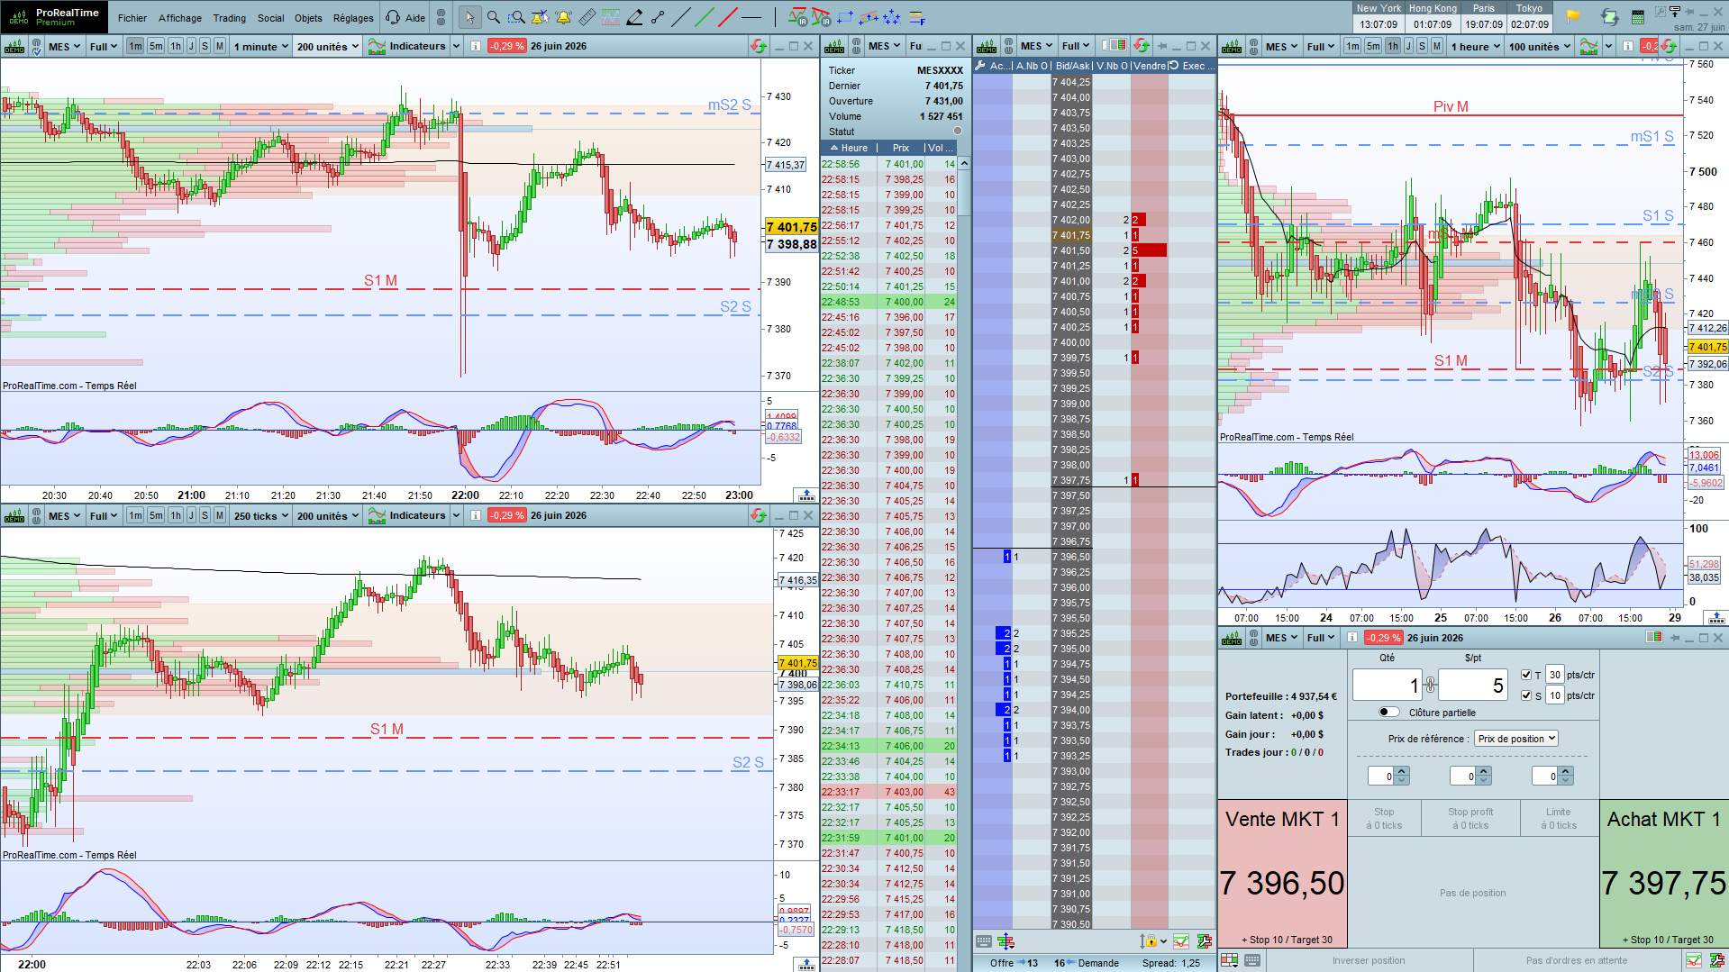Click the Vente MKT sell button
1729x972 pixels.
1283,874
